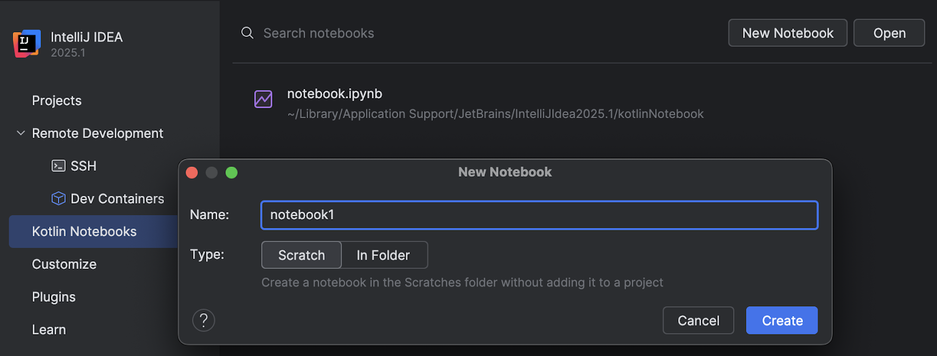Collapse the Remote Development section
The image size is (937, 356).
click(21, 133)
